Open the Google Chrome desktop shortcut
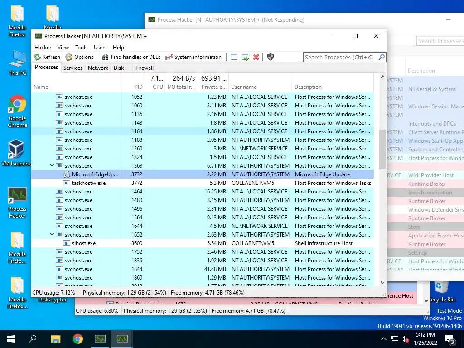This screenshot has width=464, height=348. pos(18,111)
